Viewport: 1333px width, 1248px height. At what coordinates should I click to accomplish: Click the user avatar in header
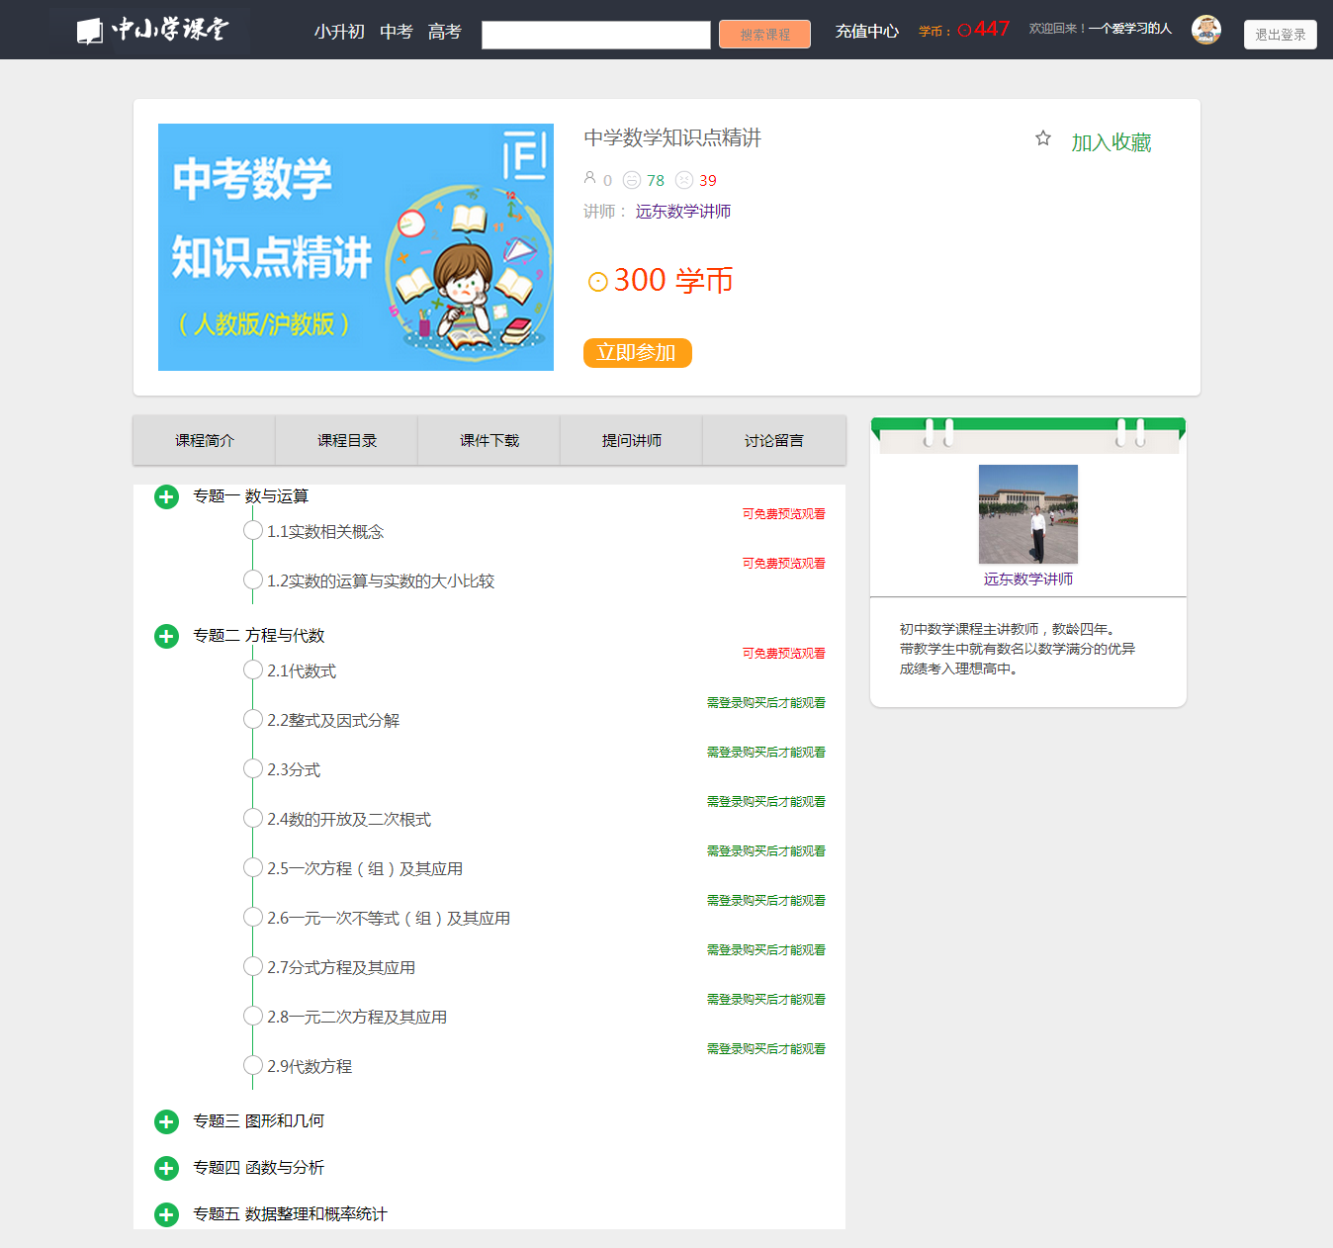tap(1206, 30)
